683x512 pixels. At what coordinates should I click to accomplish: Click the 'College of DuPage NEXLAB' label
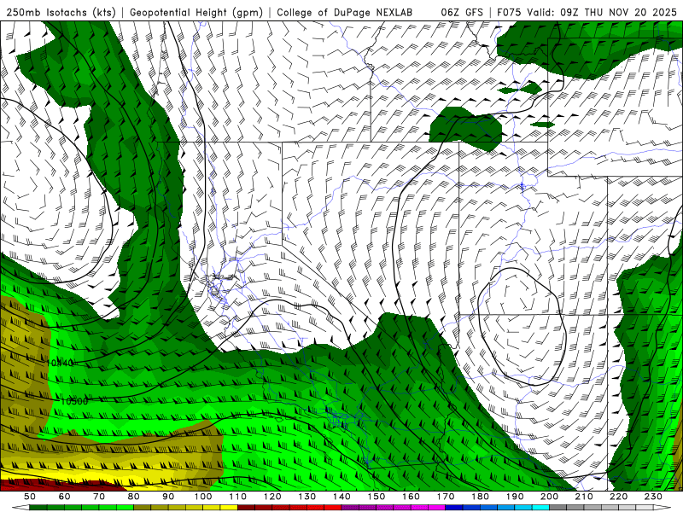coord(345,12)
